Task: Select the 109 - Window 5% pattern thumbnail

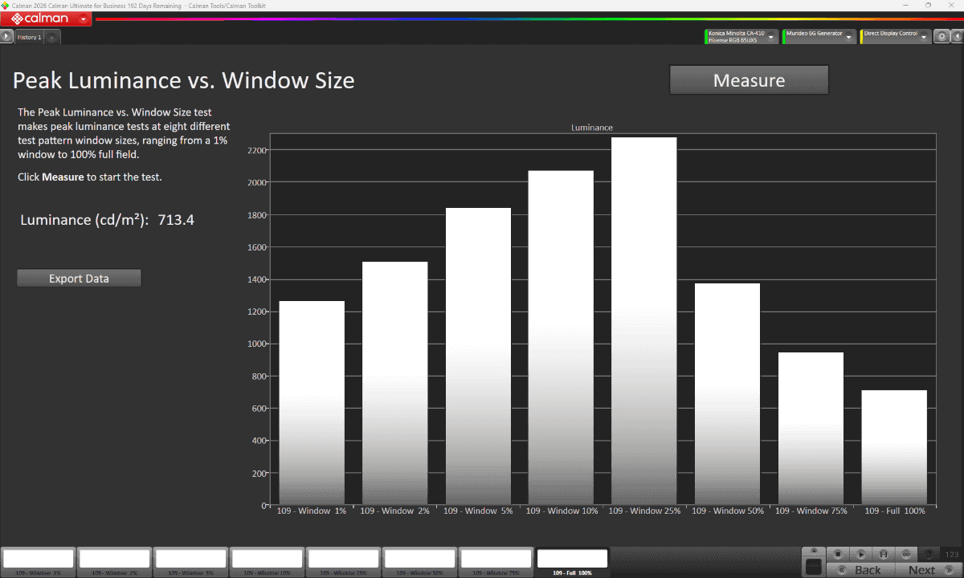Action: click(190, 561)
